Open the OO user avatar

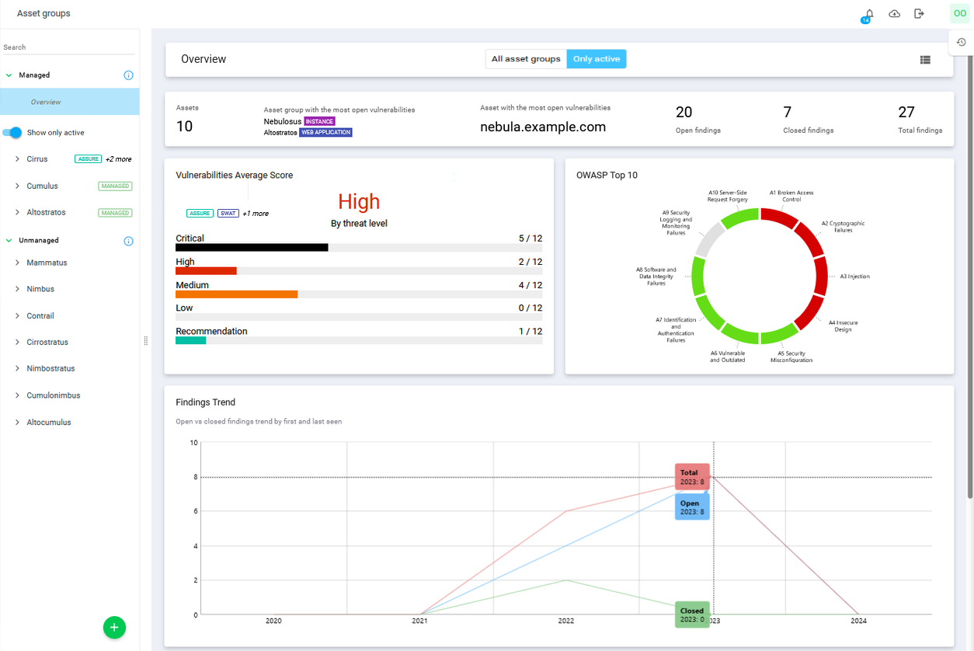click(959, 13)
